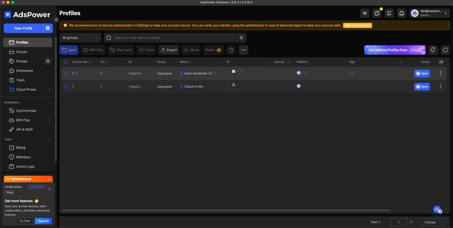Select the Default Profile row checkbox
Viewport: 453px width, 228px height.
click(x=65, y=87)
